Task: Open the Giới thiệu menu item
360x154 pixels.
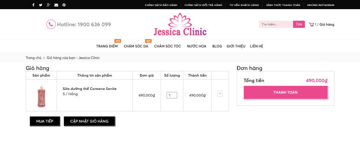Action: pyautogui.click(x=236, y=46)
